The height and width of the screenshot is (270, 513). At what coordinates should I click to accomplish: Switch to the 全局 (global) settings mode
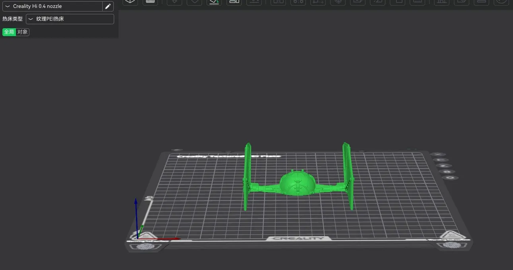pos(9,32)
